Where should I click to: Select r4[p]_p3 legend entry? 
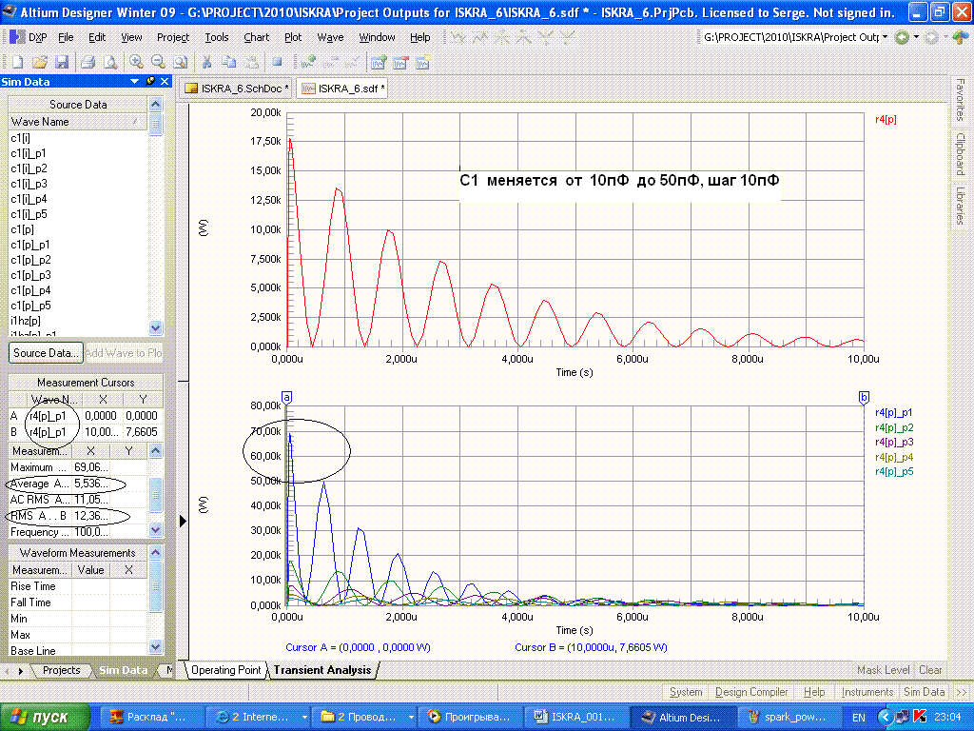(x=894, y=442)
